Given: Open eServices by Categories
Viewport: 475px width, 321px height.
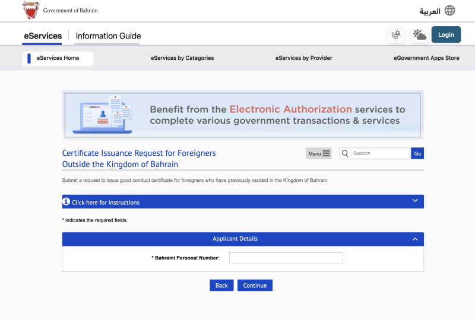Looking at the screenshot, I should (182, 58).
